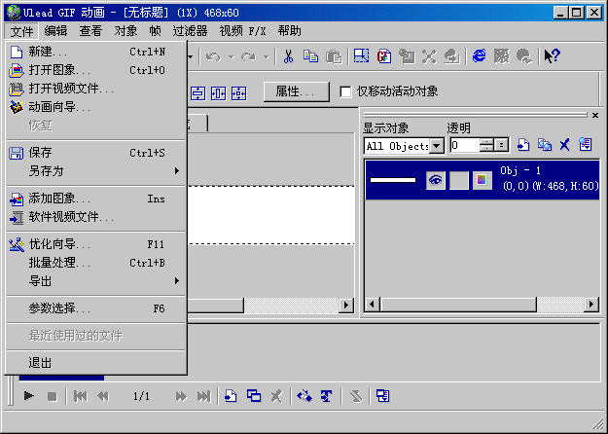Click the Cut scissors toolbar icon
This screenshot has width=608, height=434.
[x=288, y=56]
